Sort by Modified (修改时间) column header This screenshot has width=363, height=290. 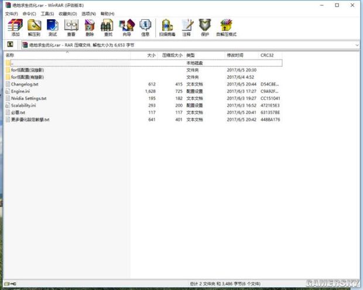(241, 56)
